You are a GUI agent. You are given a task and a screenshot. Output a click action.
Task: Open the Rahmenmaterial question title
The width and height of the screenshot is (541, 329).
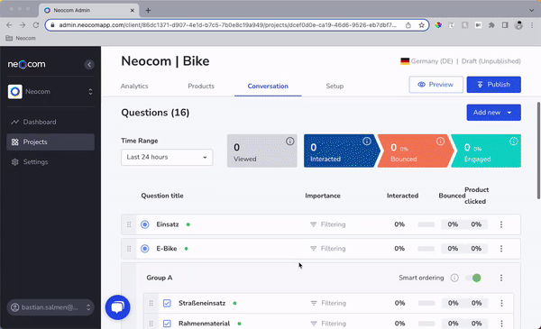point(204,324)
